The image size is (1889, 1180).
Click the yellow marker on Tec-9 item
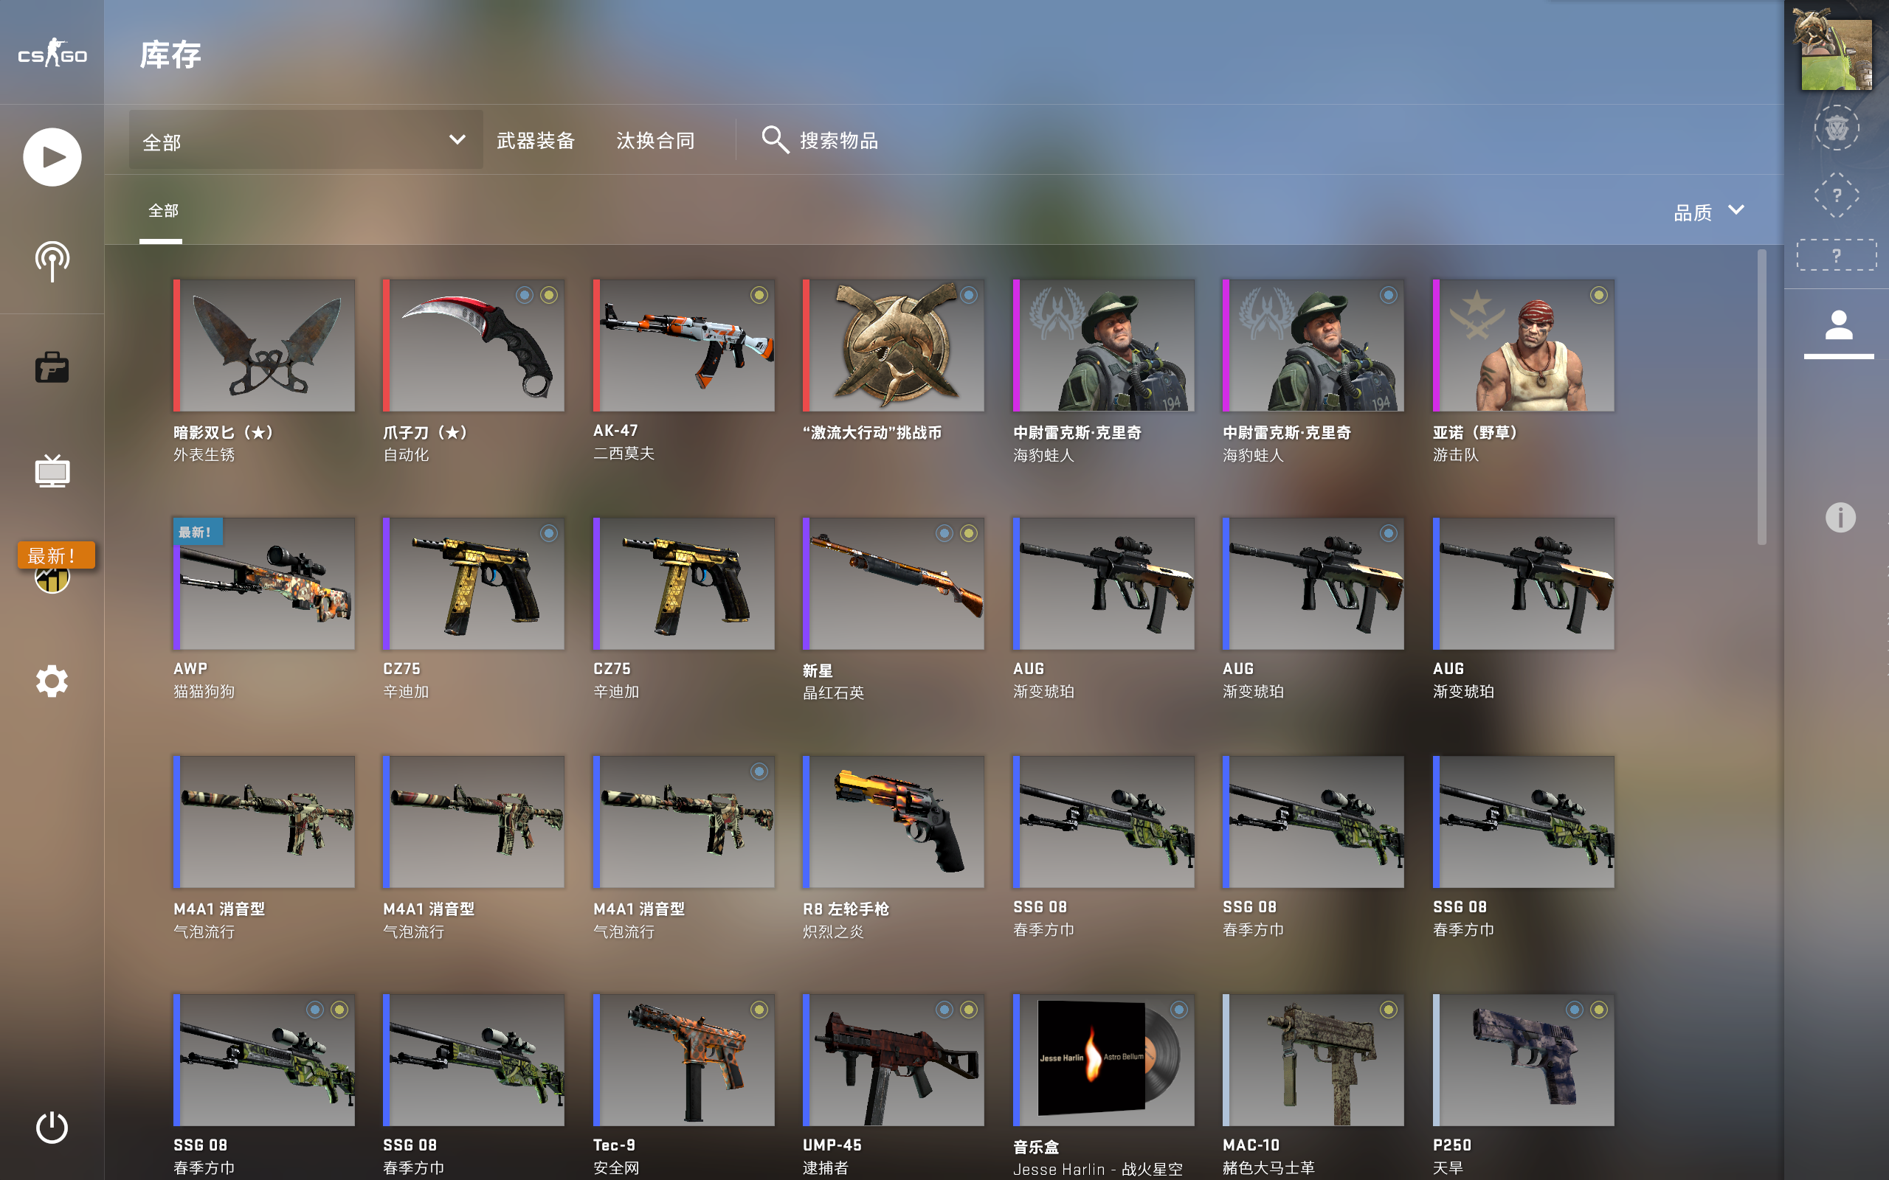coord(759,1010)
